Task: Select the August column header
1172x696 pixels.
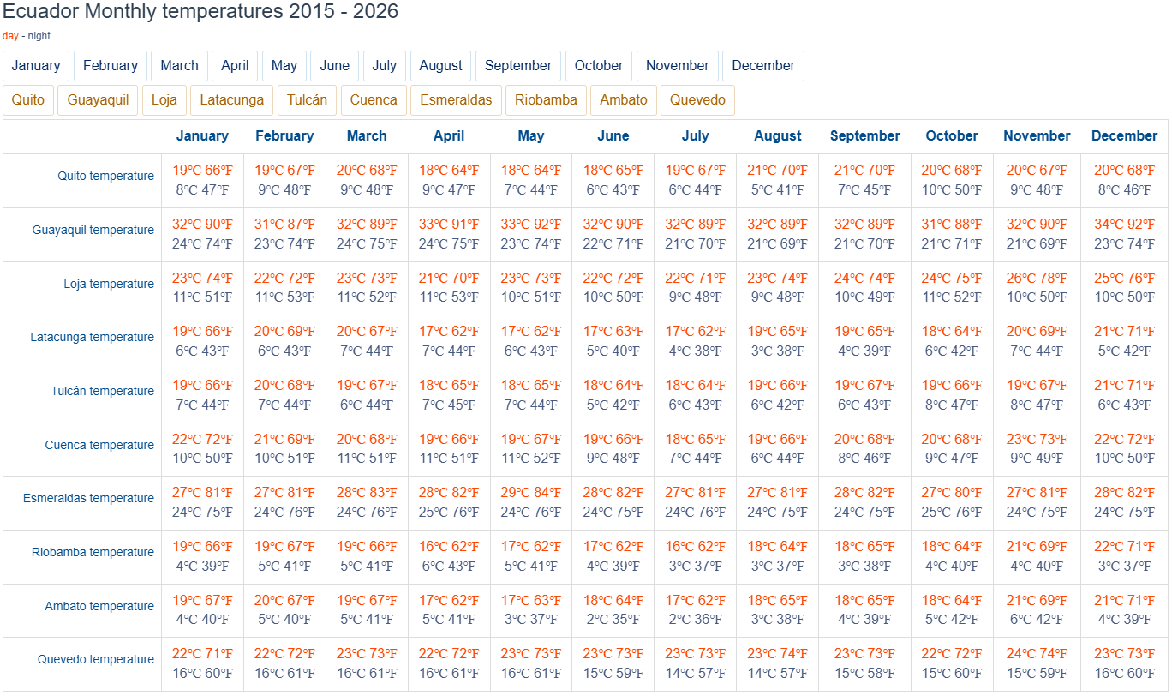Action: (778, 136)
